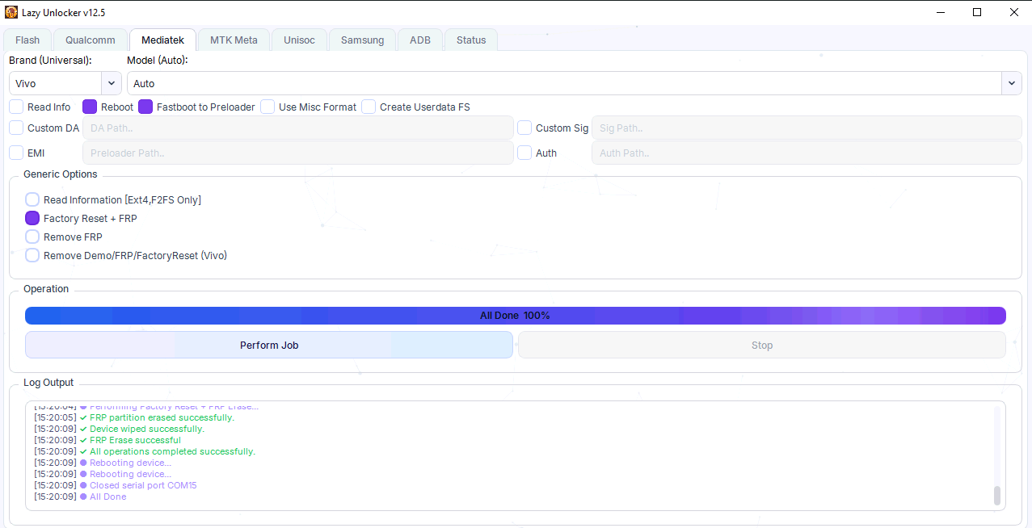The height and width of the screenshot is (528, 1032).
Task: Select Factory Reset + FRP option
Action: [x=32, y=218]
